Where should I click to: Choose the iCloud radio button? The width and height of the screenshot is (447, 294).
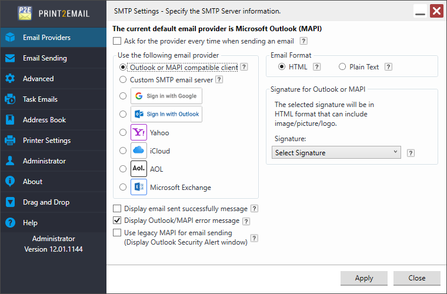coord(123,151)
